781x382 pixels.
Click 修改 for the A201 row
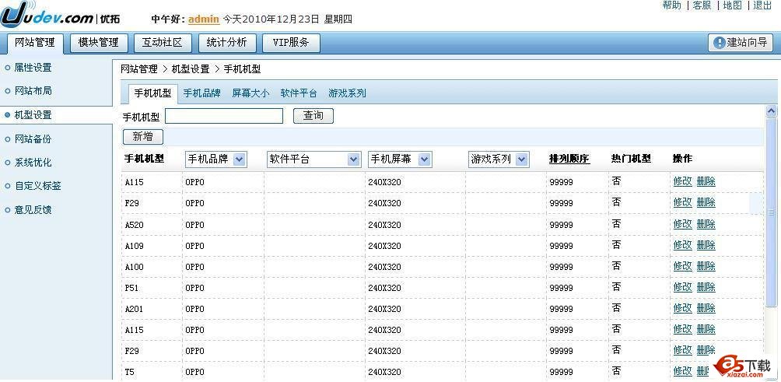682,308
